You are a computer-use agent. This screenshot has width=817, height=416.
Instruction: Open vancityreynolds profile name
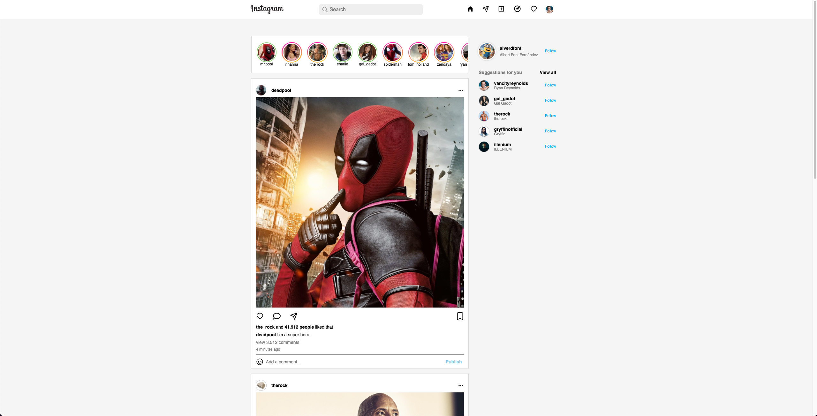[511, 83]
